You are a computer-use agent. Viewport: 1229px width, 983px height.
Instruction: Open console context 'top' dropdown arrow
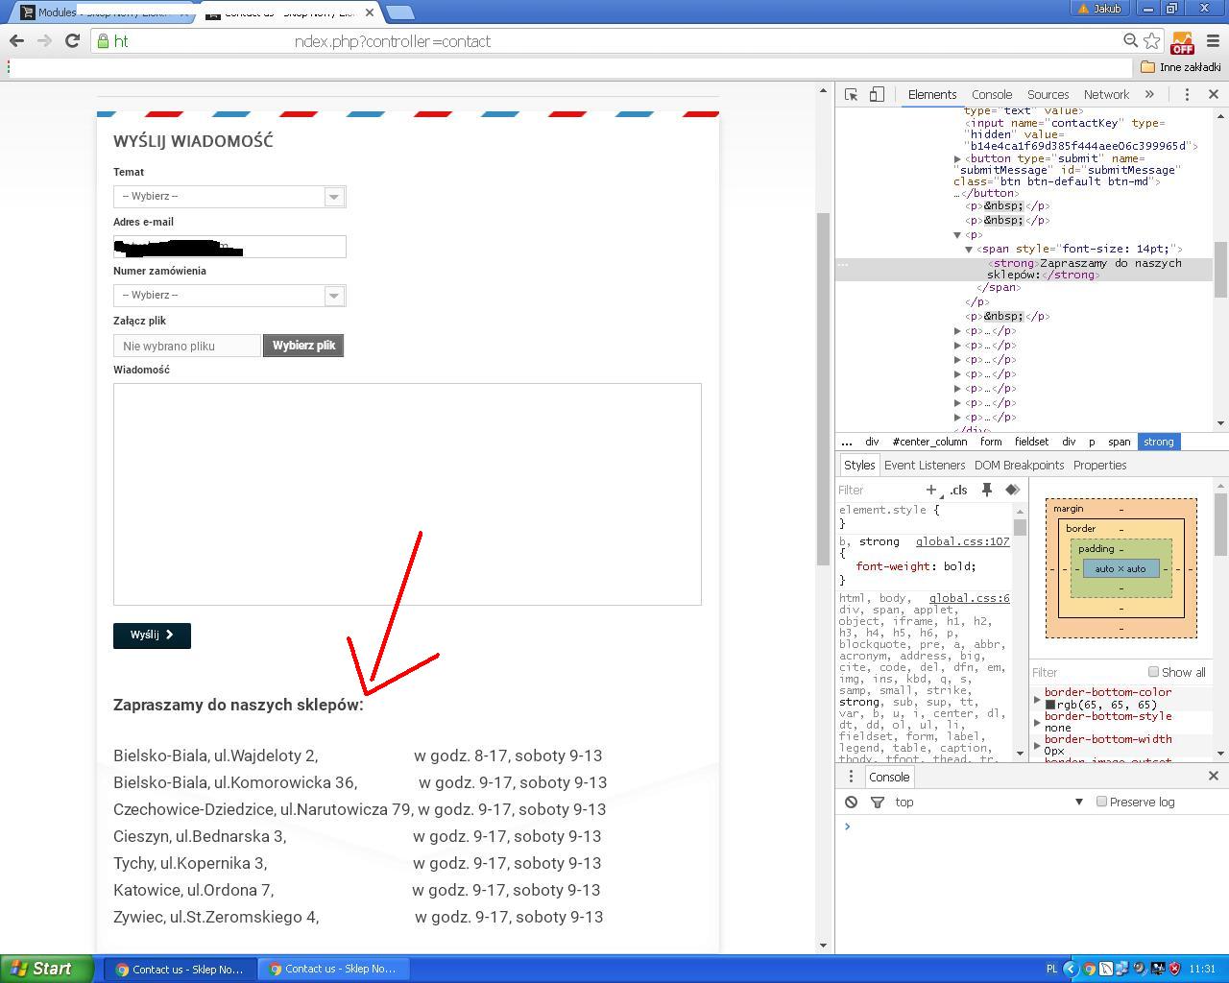click(x=1079, y=802)
